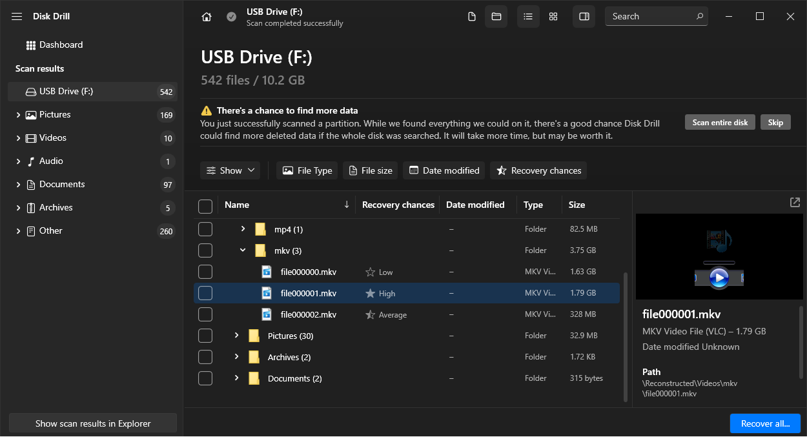The width and height of the screenshot is (807, 437).
Task: Expand Videos in the sidebar
Action: pyautogui.click(x=18, y=138)
